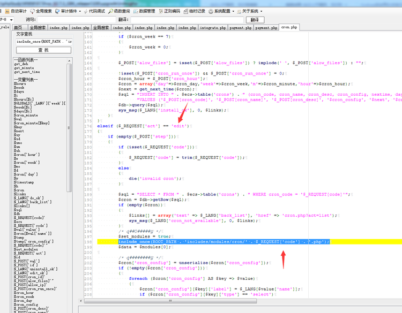Open 全局搜索 toolbar button

pyautogui.click(x=42, y=11)
